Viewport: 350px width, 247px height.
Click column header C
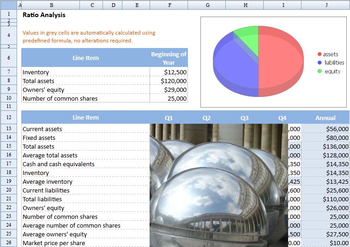92,5
